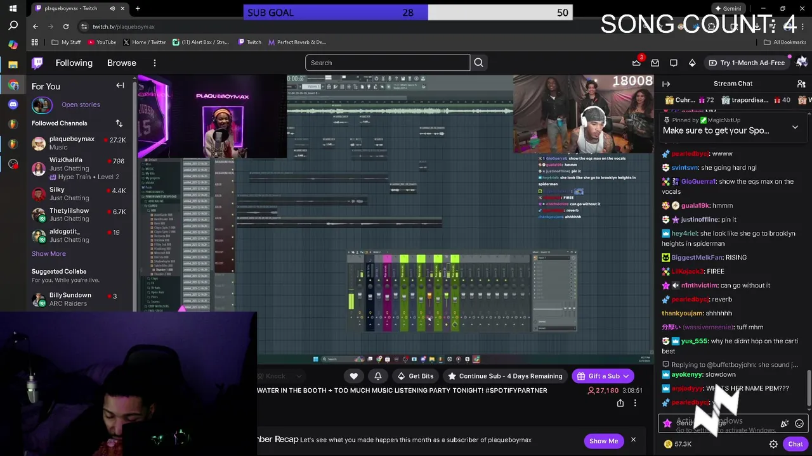The image size is (812, 456).
Task: Open a new Chrome tab
Action: (138, 8)
